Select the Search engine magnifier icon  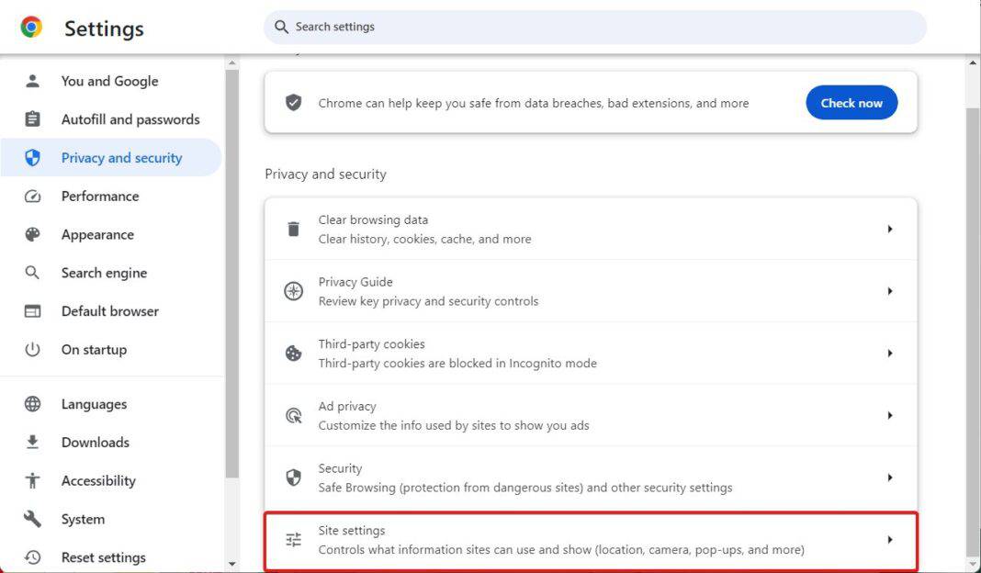(x=33, y=273)
